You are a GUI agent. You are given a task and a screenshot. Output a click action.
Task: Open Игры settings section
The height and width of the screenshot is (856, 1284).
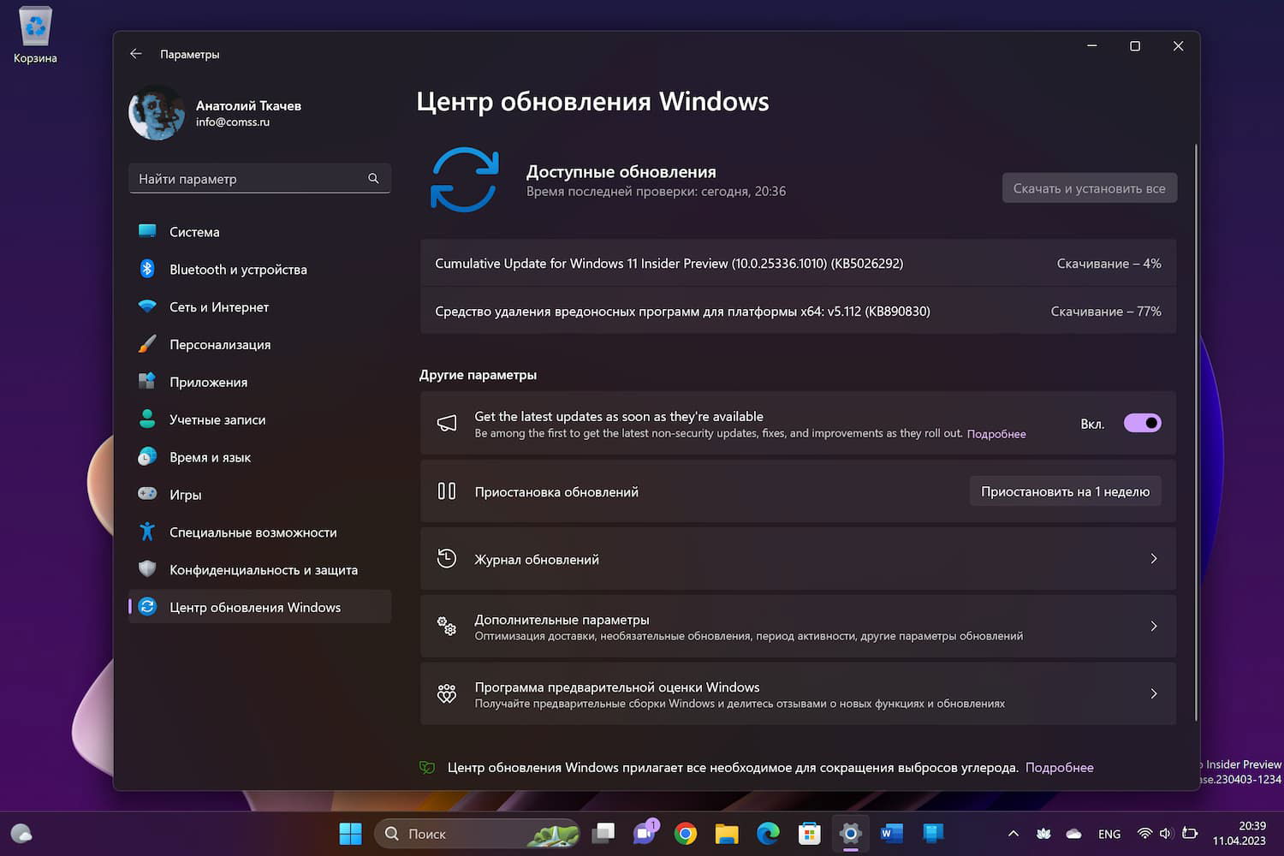pyautogui.click(x=260, y=495)
